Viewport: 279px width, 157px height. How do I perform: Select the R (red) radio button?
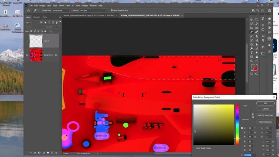(242, 141)
